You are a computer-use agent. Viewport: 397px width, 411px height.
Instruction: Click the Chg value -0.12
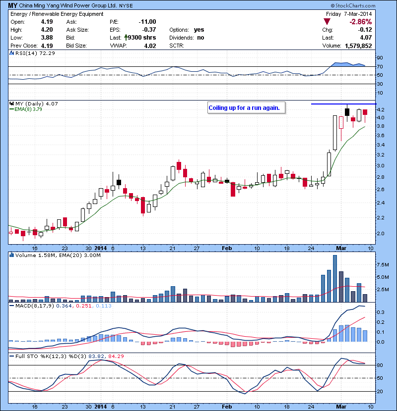pos(365,30)
